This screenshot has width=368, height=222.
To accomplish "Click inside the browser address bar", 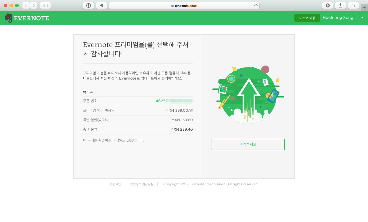I will click(201, 5).
